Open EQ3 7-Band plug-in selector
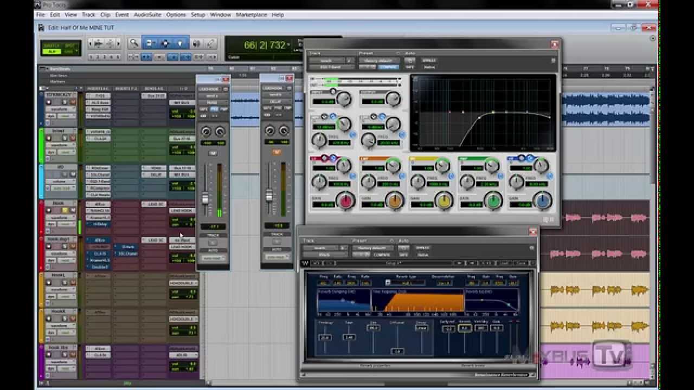694x390 pixels. pos(331,67)
